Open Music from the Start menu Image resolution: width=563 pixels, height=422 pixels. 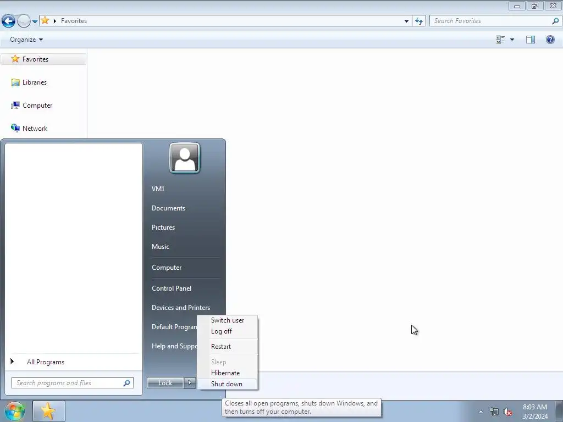(x=160, y=247)
